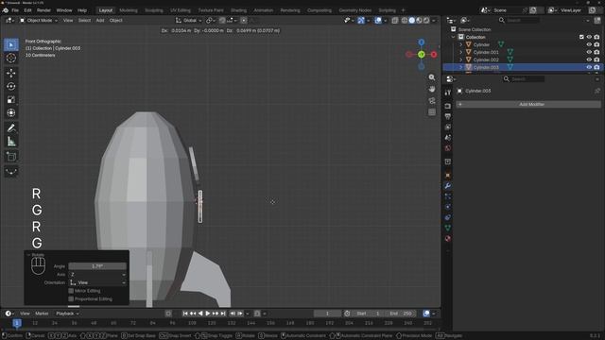Click the viewport pan hand icon
This screenshot has width=605, height=340.
432,89
